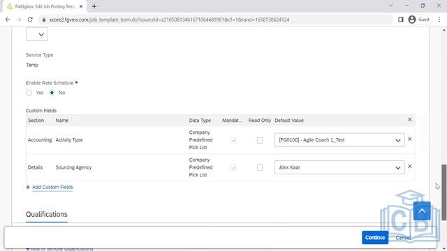The height and width of the screenshot is (251, 447).
Task: Open a new browser tab
Action: (94, 6)
